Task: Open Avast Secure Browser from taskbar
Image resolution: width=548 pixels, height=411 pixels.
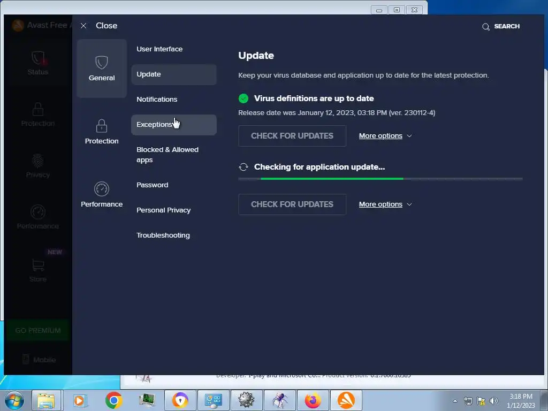Action: click(180, 400)
